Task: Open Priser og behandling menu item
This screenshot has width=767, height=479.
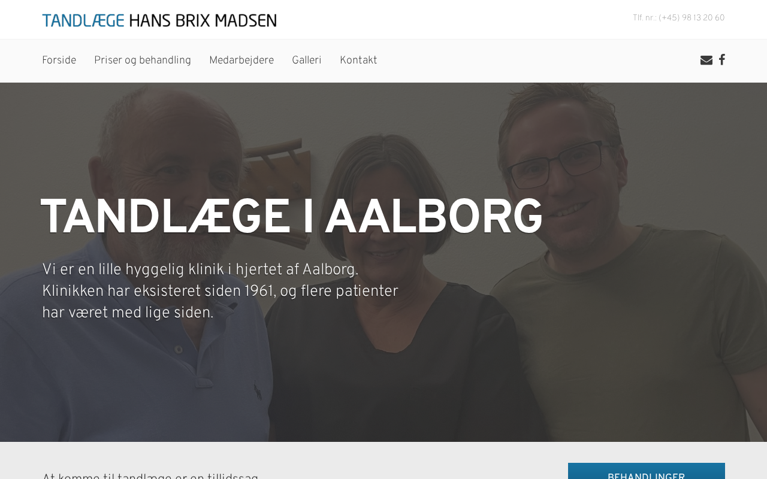Action: coord(143,60)
